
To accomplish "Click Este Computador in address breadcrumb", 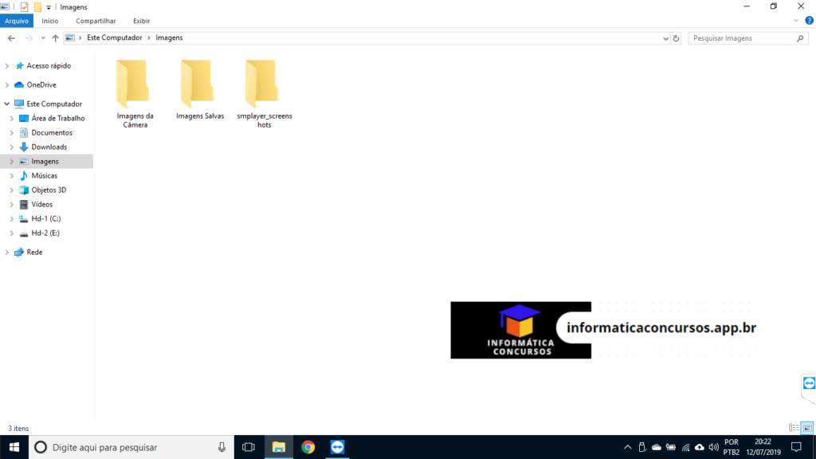I will 114,38.
